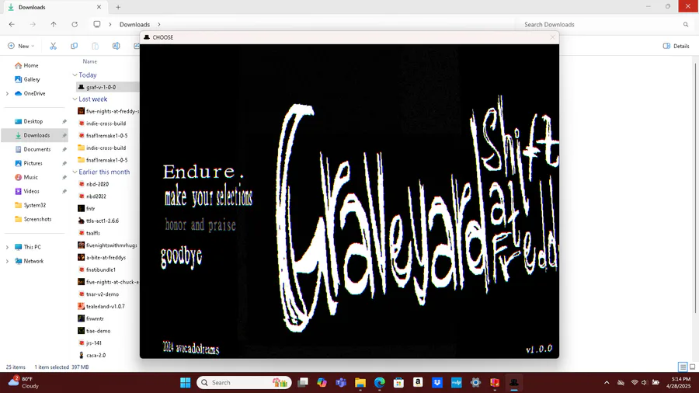Switch to large thumbnails view icon
The width and height of the screenshot is (699, 393).
pyautogui.click(x=692, y=367)
